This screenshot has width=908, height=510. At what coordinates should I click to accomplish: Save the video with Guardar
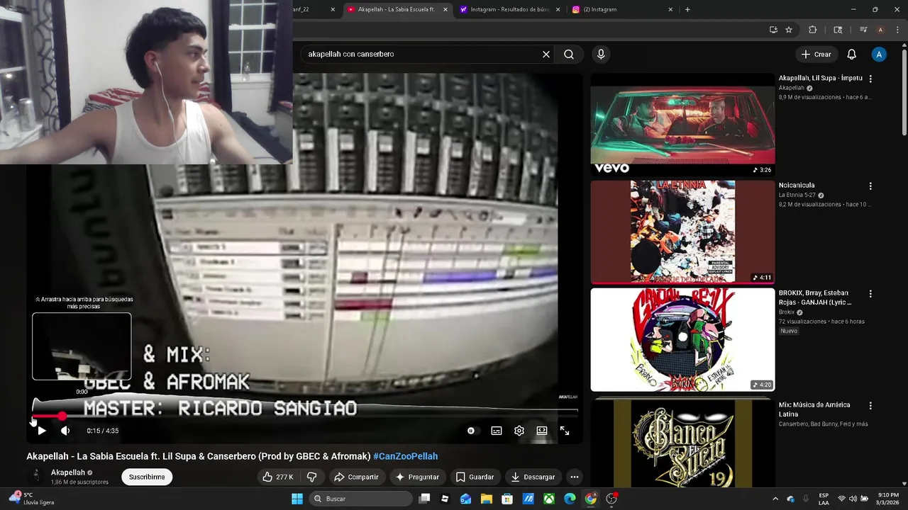click(x=475, y=477)
